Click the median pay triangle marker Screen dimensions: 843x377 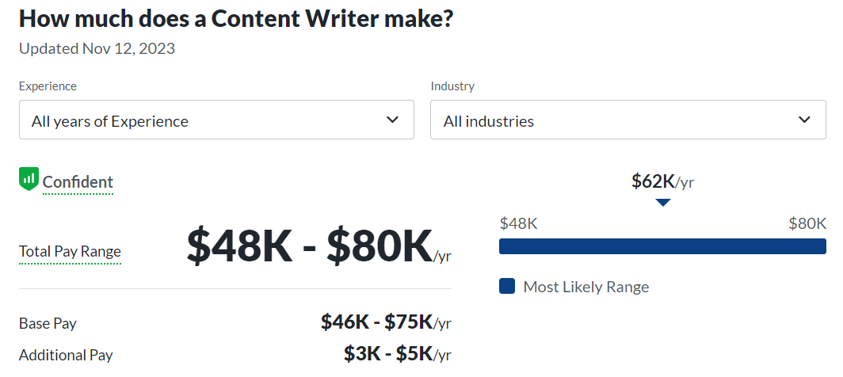pyautogui.click(x=663, y=203)
